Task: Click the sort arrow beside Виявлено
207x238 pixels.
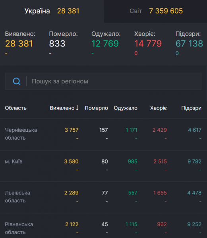Action: [77, 107]
